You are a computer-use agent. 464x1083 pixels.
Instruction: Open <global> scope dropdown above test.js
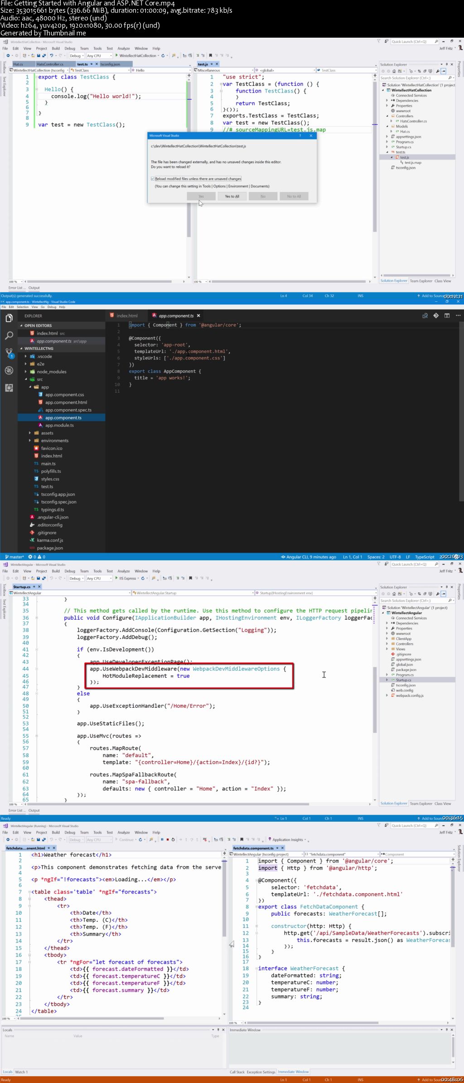pos(285,70)
